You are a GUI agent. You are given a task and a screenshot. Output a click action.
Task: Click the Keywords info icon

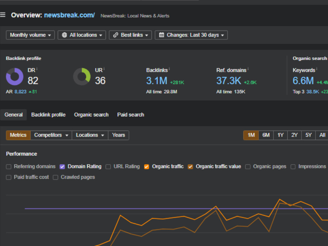click(x=317, y=69)
